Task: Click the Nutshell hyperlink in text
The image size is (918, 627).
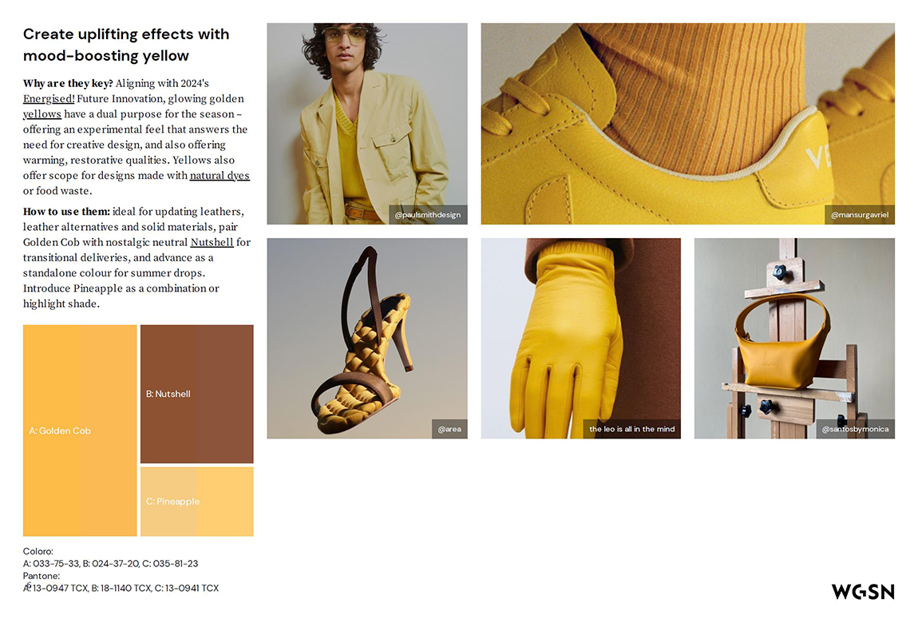Action: [x=212, y=243]
